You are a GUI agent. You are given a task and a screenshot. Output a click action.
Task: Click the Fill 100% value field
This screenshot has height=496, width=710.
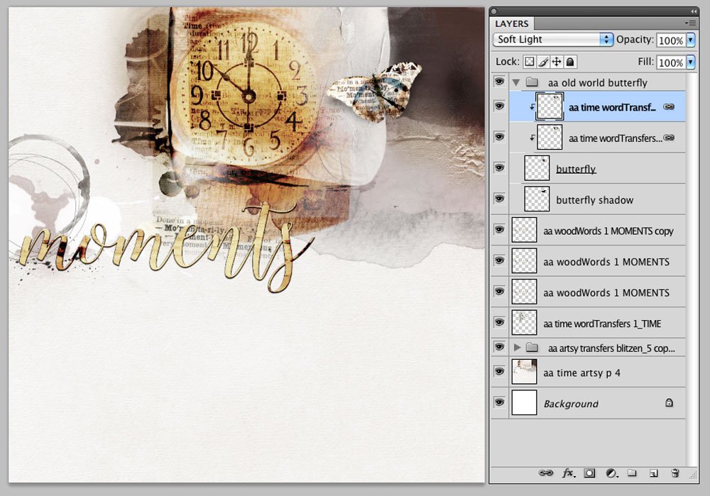pos(671,62)
